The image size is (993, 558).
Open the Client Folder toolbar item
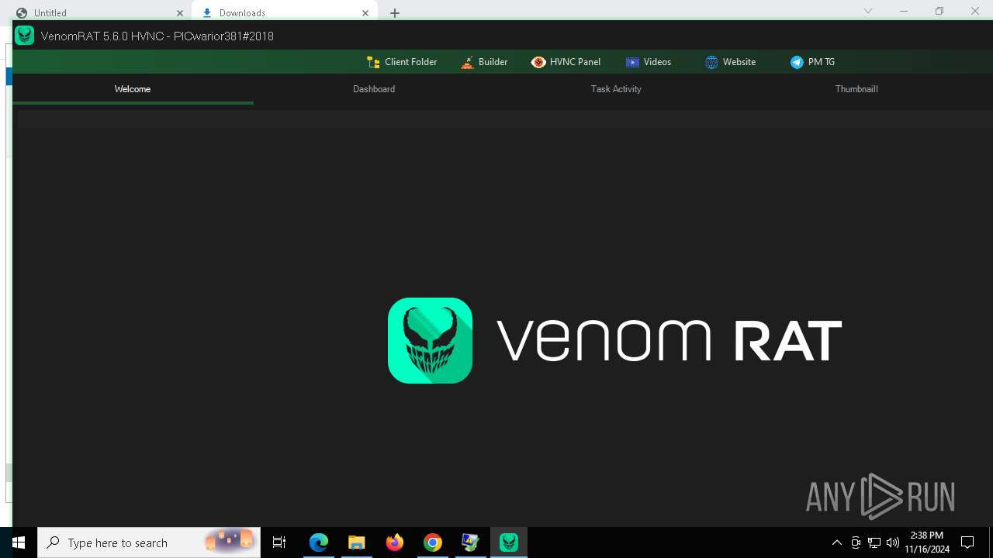click(x=401, y=62)
